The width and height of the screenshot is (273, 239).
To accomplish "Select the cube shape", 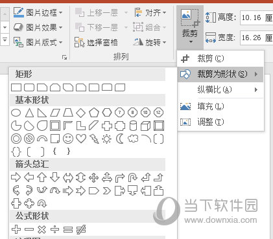I will (x=145, y=126).
